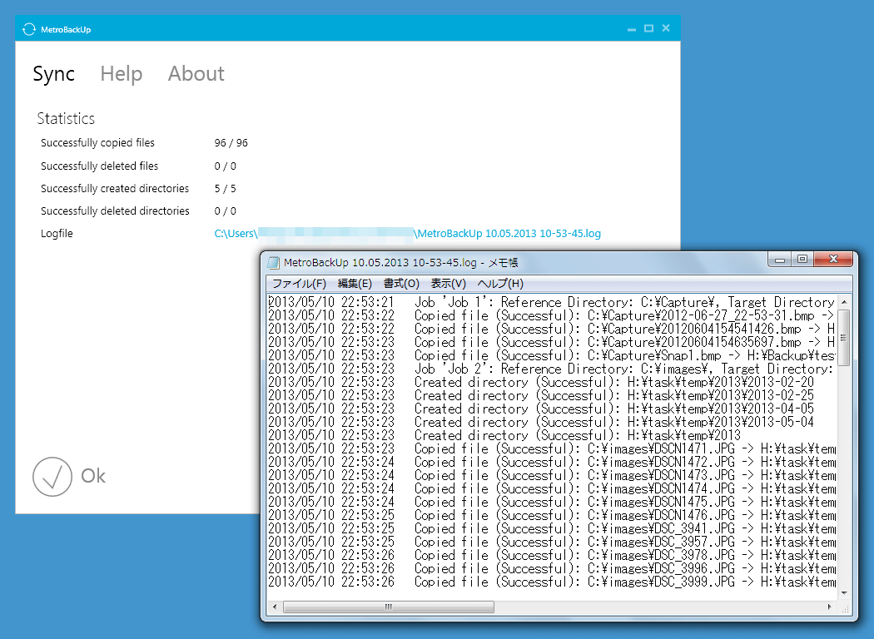Click Notepad horizontal scrollbar left arrow
The height and width of the screenshot is (639, 874).
pyautogui.click(x=274, y=607)
